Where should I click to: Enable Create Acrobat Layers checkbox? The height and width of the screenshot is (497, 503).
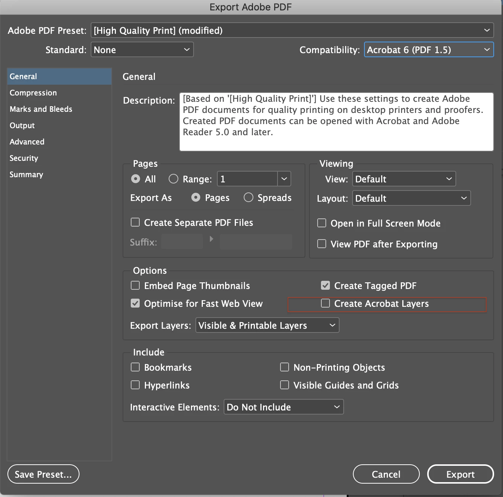point(325,303)
